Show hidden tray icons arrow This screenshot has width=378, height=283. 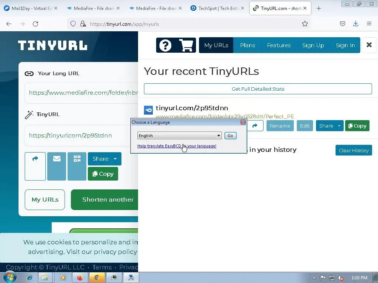(314, 278)
